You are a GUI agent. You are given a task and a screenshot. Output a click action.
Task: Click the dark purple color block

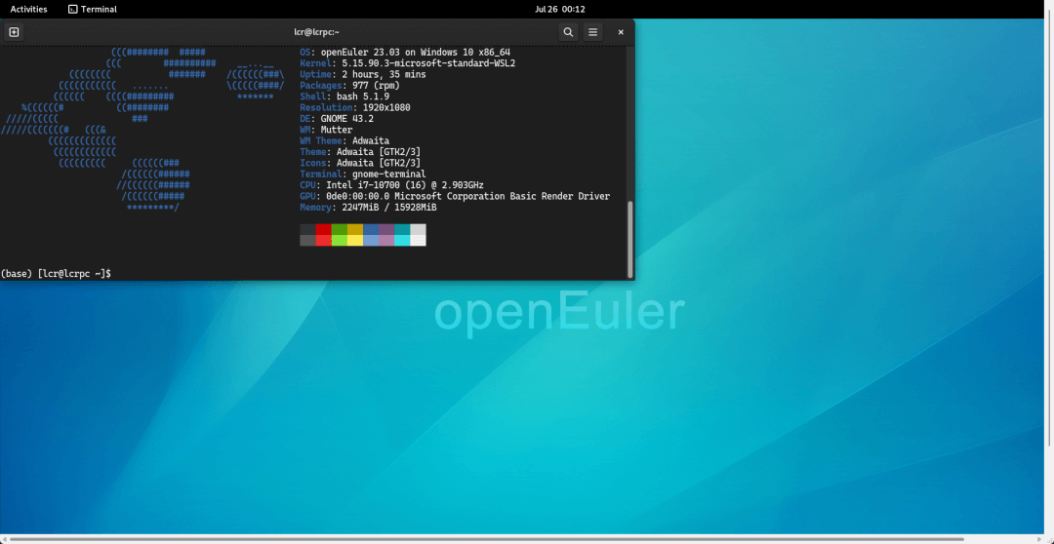pyautogui.click(x=386, y=229)
